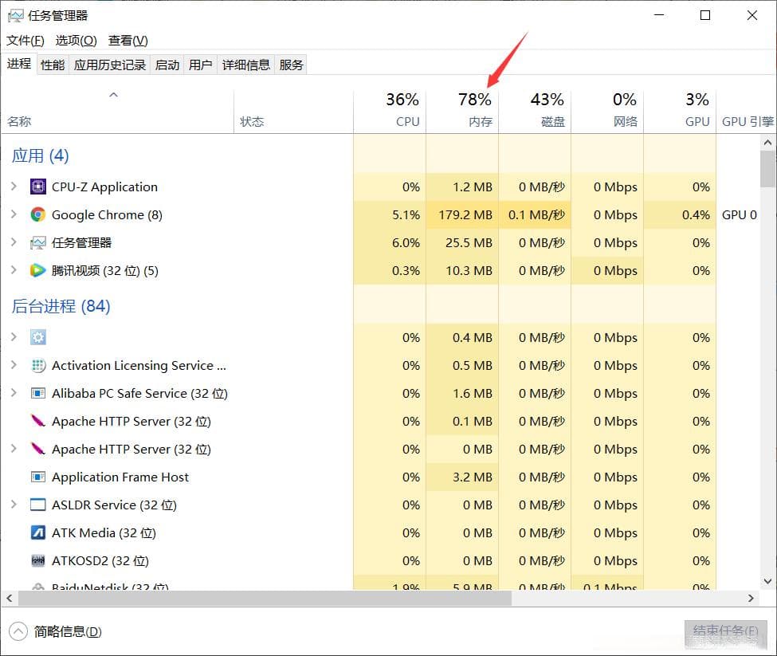Expand the Activation Licensing Service group

pos(14,364)
